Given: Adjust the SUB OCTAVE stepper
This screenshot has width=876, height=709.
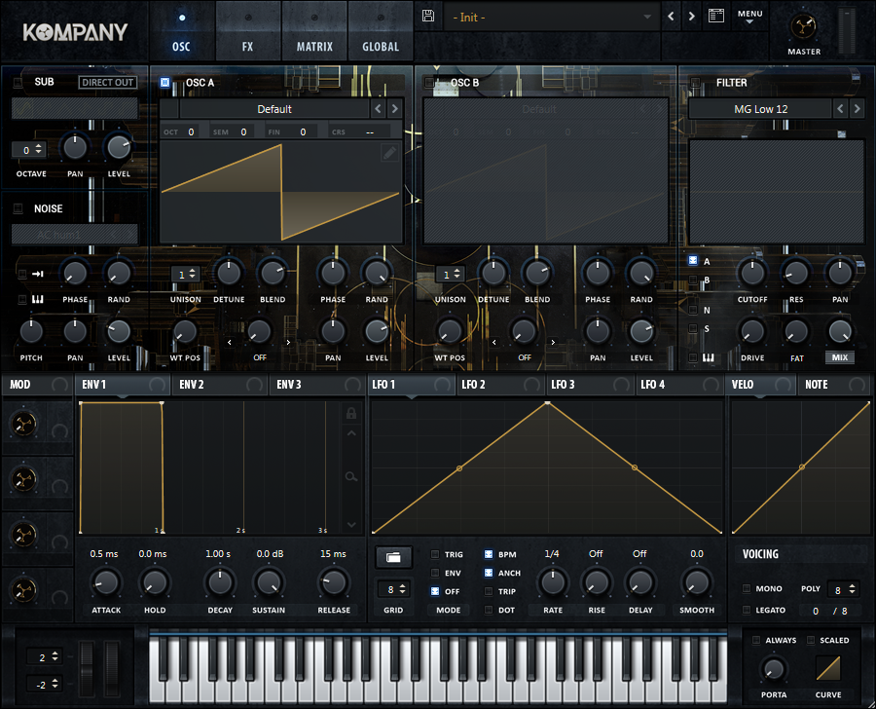Looking at the screenshot, I should [29, 149].
